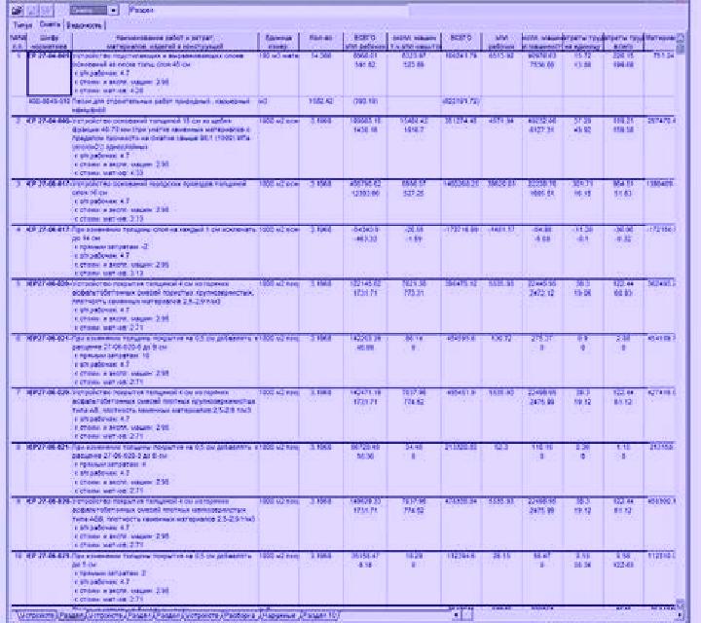Image resolution: width=701 pixels, height=623 pixels.
Task: Click the Кол-во column header
Action: click(321, 42)
